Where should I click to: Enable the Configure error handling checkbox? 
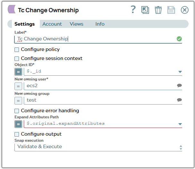click(17, 111)
